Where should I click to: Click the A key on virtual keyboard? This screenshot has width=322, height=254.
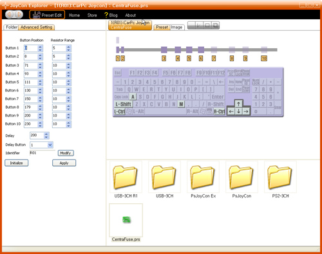pyautogui.click(x=133, y=97)
